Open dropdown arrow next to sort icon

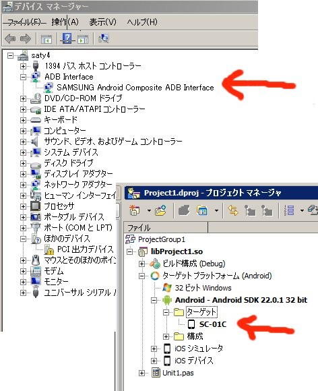point(302,211)
